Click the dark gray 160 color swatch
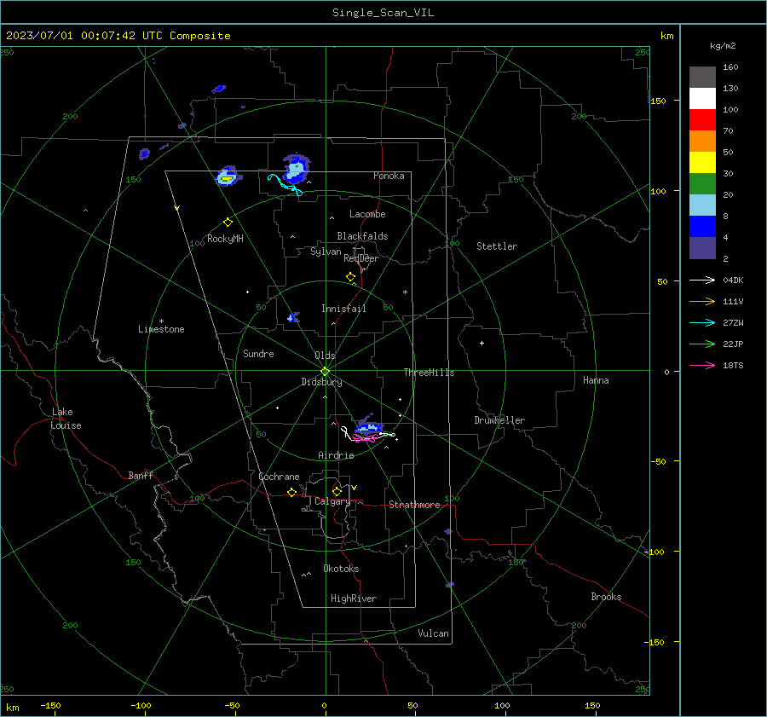This screenshot has height=717, width=767. click(x=702, y=78)
